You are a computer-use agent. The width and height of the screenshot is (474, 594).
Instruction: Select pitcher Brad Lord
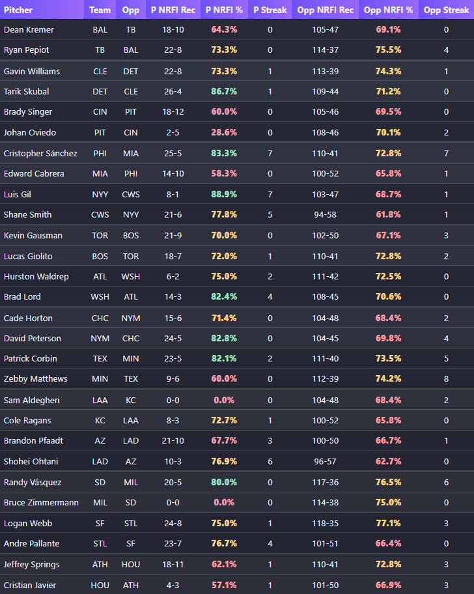(22, 296)
